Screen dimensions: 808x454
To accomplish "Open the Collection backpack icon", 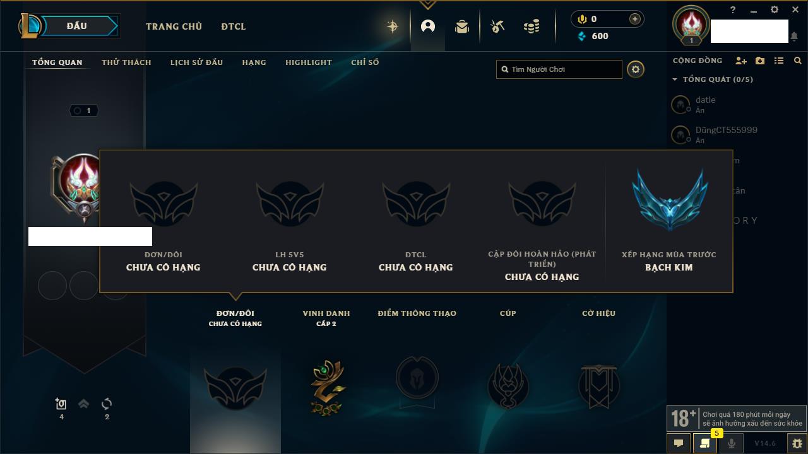I will click(462, 26).
